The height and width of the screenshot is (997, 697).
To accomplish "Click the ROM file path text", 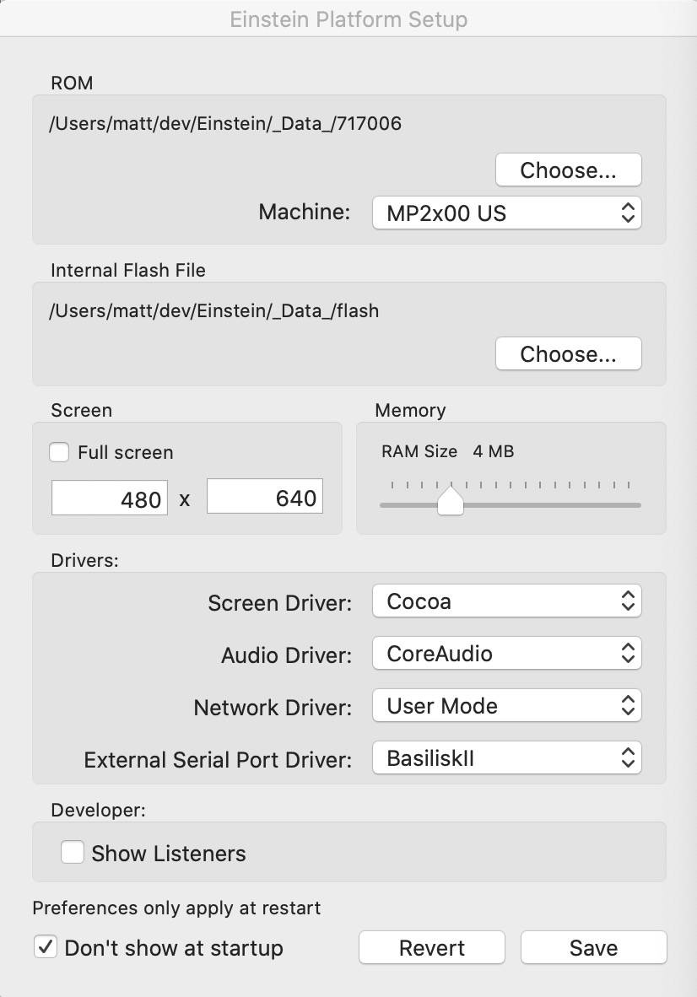I will point(226,124).
